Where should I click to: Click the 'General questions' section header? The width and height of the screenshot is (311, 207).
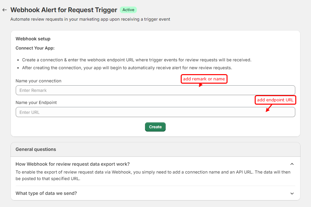(36, 149)
